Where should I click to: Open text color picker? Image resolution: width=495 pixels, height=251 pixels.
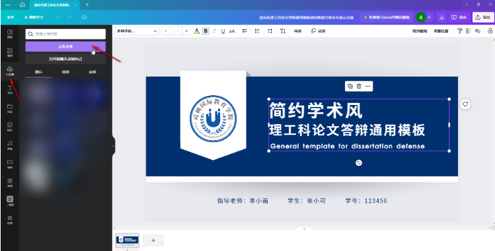pos(197,31)
